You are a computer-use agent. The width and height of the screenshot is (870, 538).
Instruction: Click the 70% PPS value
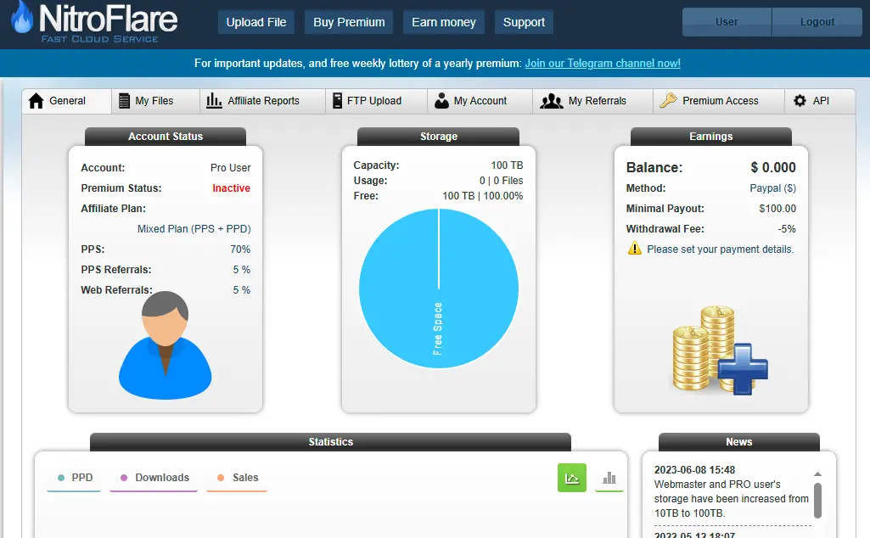coord(240,249)
